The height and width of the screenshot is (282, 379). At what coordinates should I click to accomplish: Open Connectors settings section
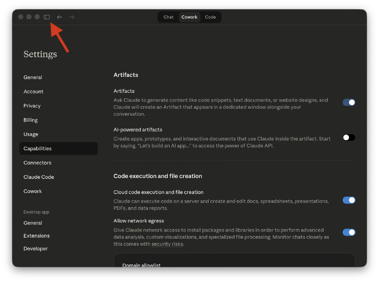click(37, 163)
